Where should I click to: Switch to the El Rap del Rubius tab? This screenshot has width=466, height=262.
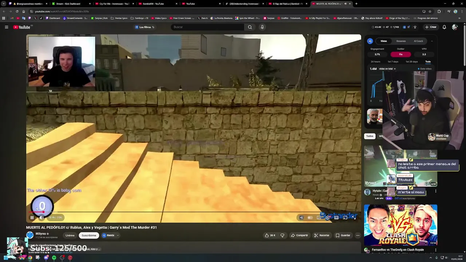coord(288,4)
